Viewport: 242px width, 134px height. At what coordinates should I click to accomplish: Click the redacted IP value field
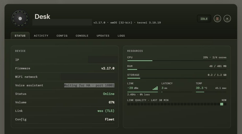103,60
